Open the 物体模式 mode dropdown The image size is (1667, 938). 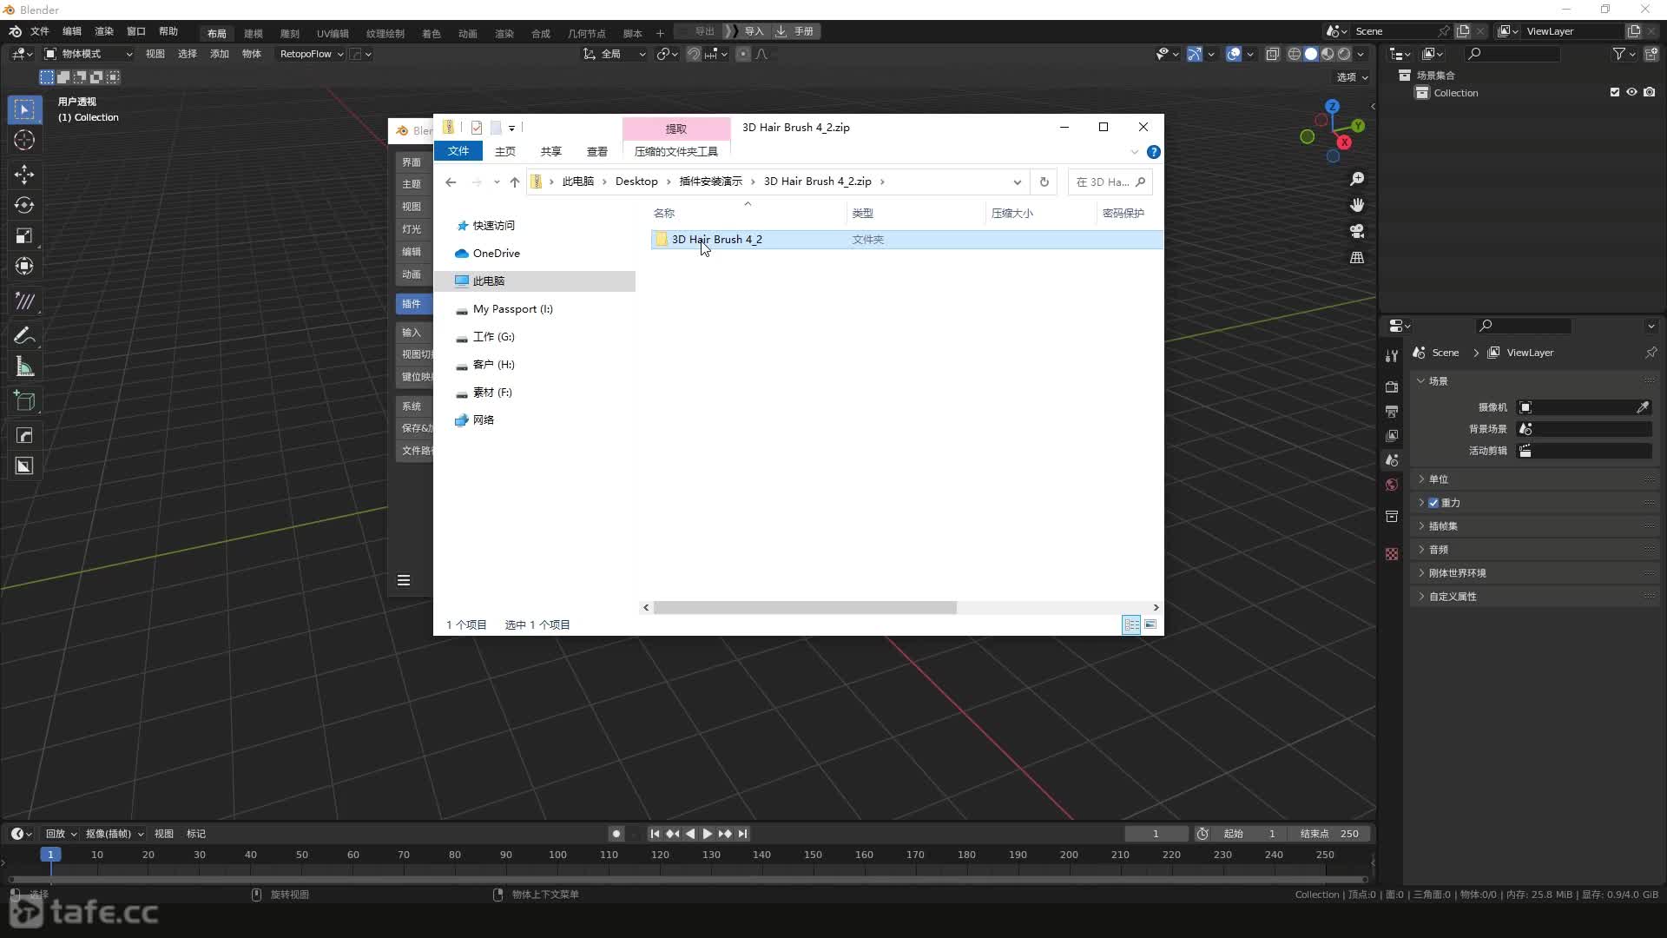89,54
